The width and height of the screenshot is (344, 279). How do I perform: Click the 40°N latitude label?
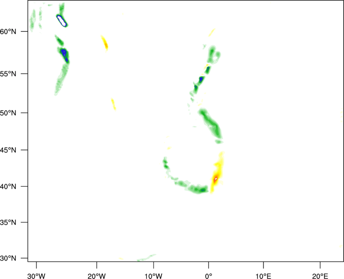(8, 187)
